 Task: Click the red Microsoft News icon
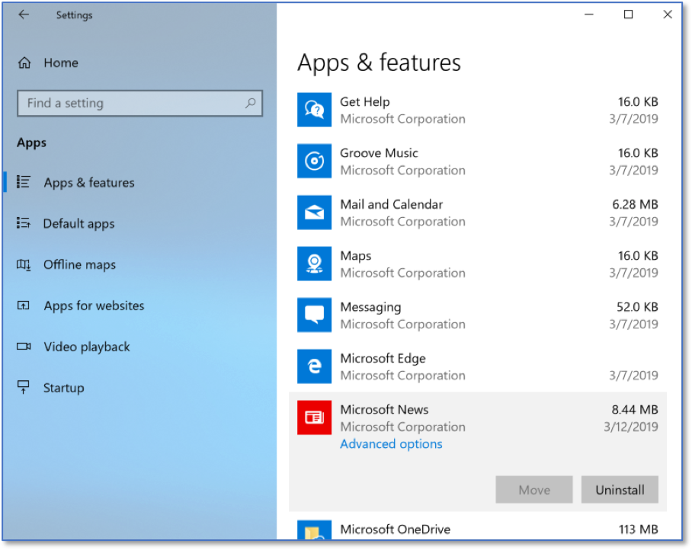click(x=314, y=417)
